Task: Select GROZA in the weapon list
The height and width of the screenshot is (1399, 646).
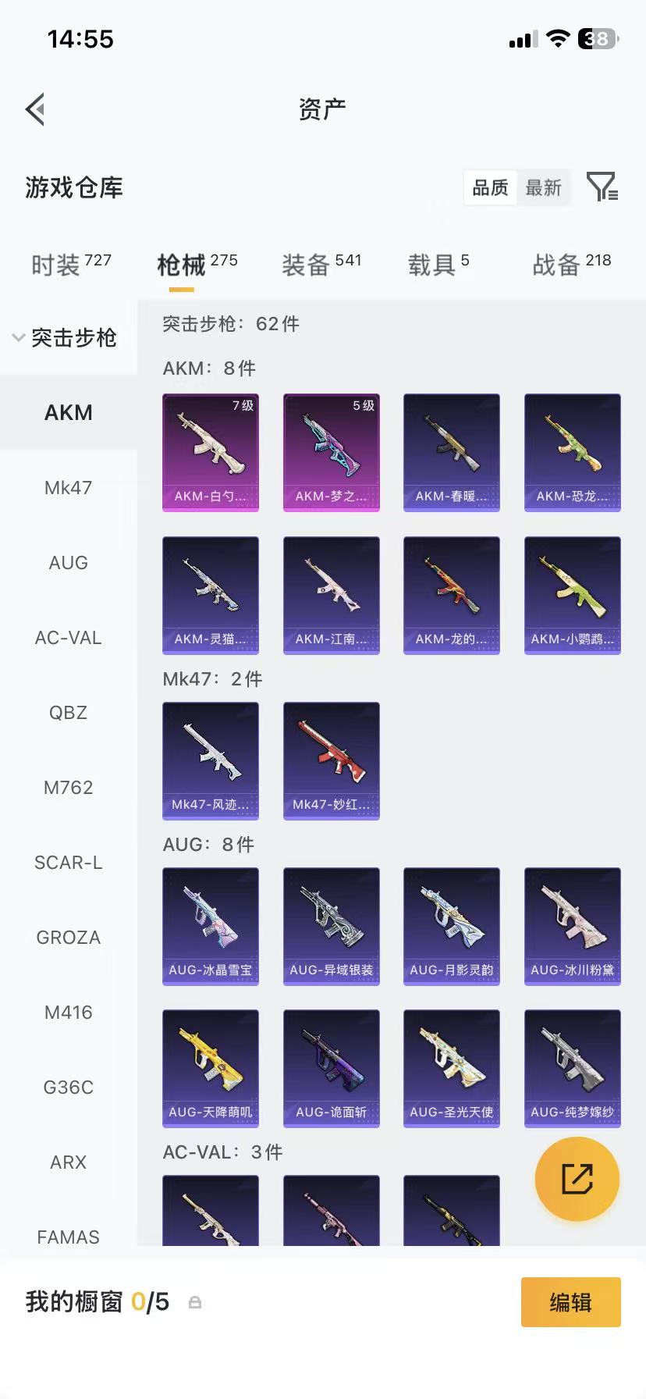Action: [69, 938]
